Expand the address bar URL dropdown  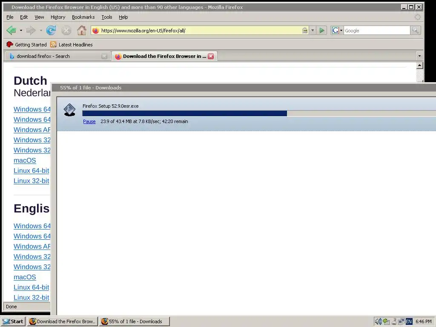pos(313,30)
